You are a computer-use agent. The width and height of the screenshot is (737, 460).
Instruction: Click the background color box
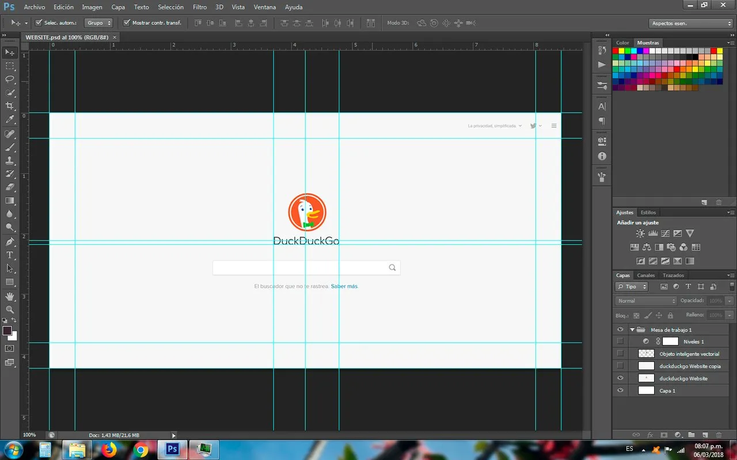pos(14,336)
